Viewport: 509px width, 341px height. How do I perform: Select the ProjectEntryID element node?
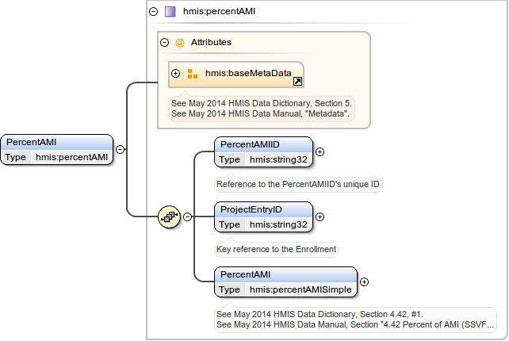(263, 209)
